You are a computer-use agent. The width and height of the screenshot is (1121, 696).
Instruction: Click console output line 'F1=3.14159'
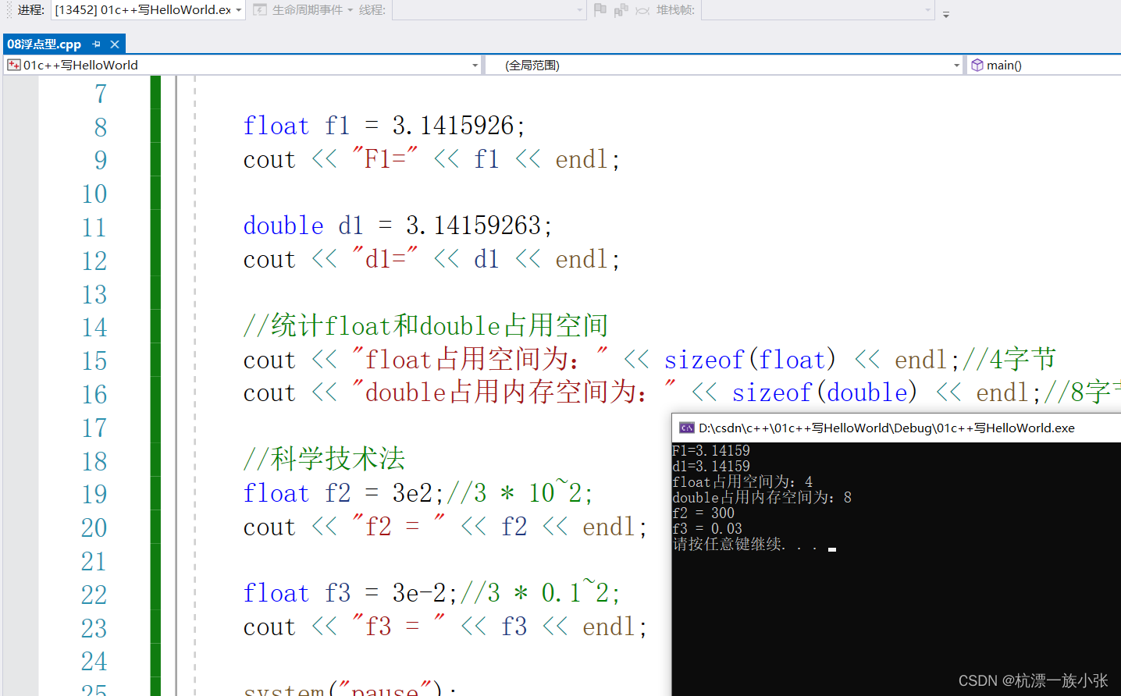pos(711,451)
